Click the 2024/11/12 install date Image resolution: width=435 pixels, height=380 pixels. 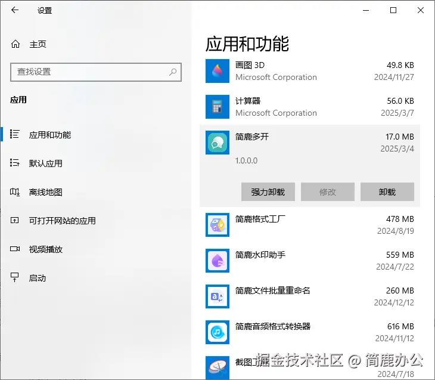click(394, 338)
